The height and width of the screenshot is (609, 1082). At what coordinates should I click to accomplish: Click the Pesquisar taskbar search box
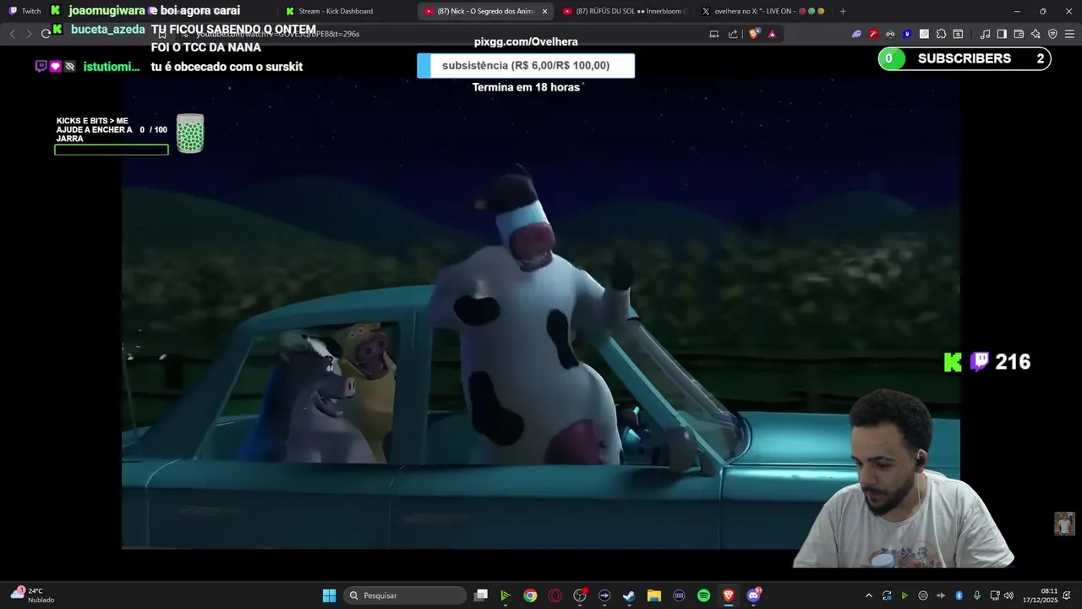tap(407, 595)
